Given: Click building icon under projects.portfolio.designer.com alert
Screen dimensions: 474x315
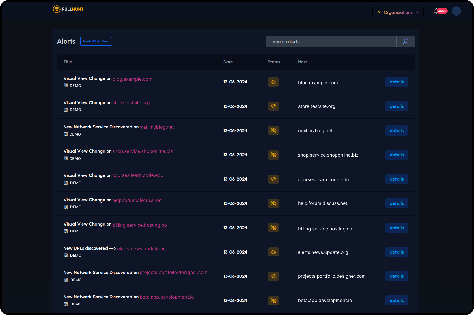Looking at the screenshot, I should [x=66, y=280].
